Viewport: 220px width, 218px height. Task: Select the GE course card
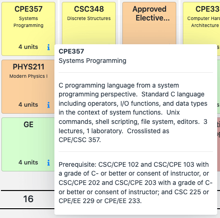pos(28,144)
